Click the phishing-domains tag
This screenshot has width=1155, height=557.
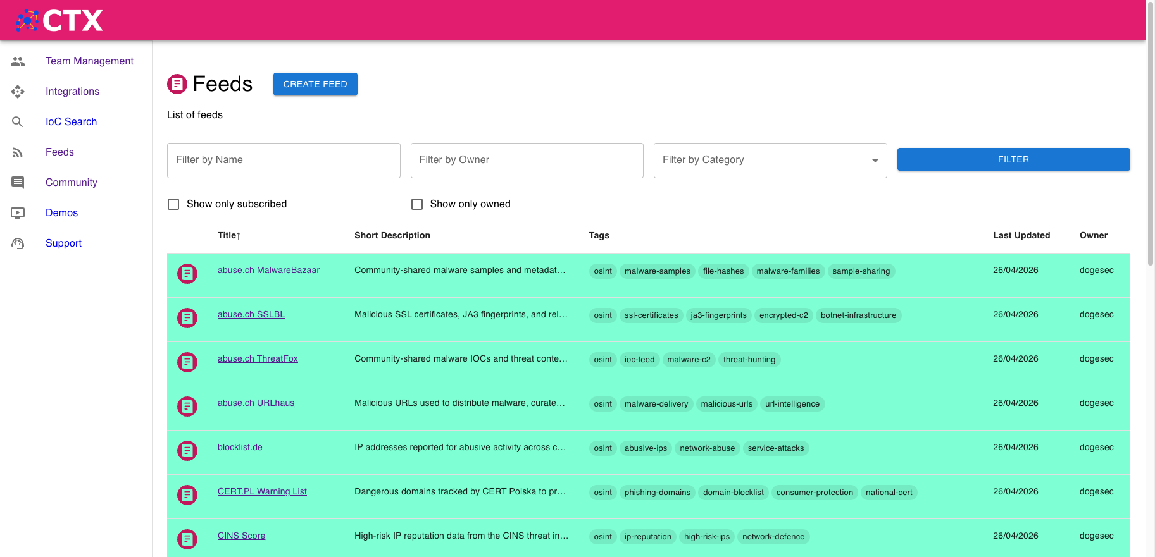click(x=657, y=493)
